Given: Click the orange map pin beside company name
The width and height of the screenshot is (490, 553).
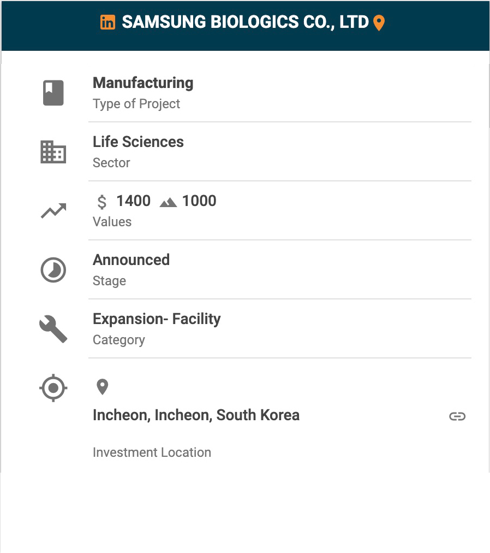Looking at the screenshot, I should pos(379,23).
